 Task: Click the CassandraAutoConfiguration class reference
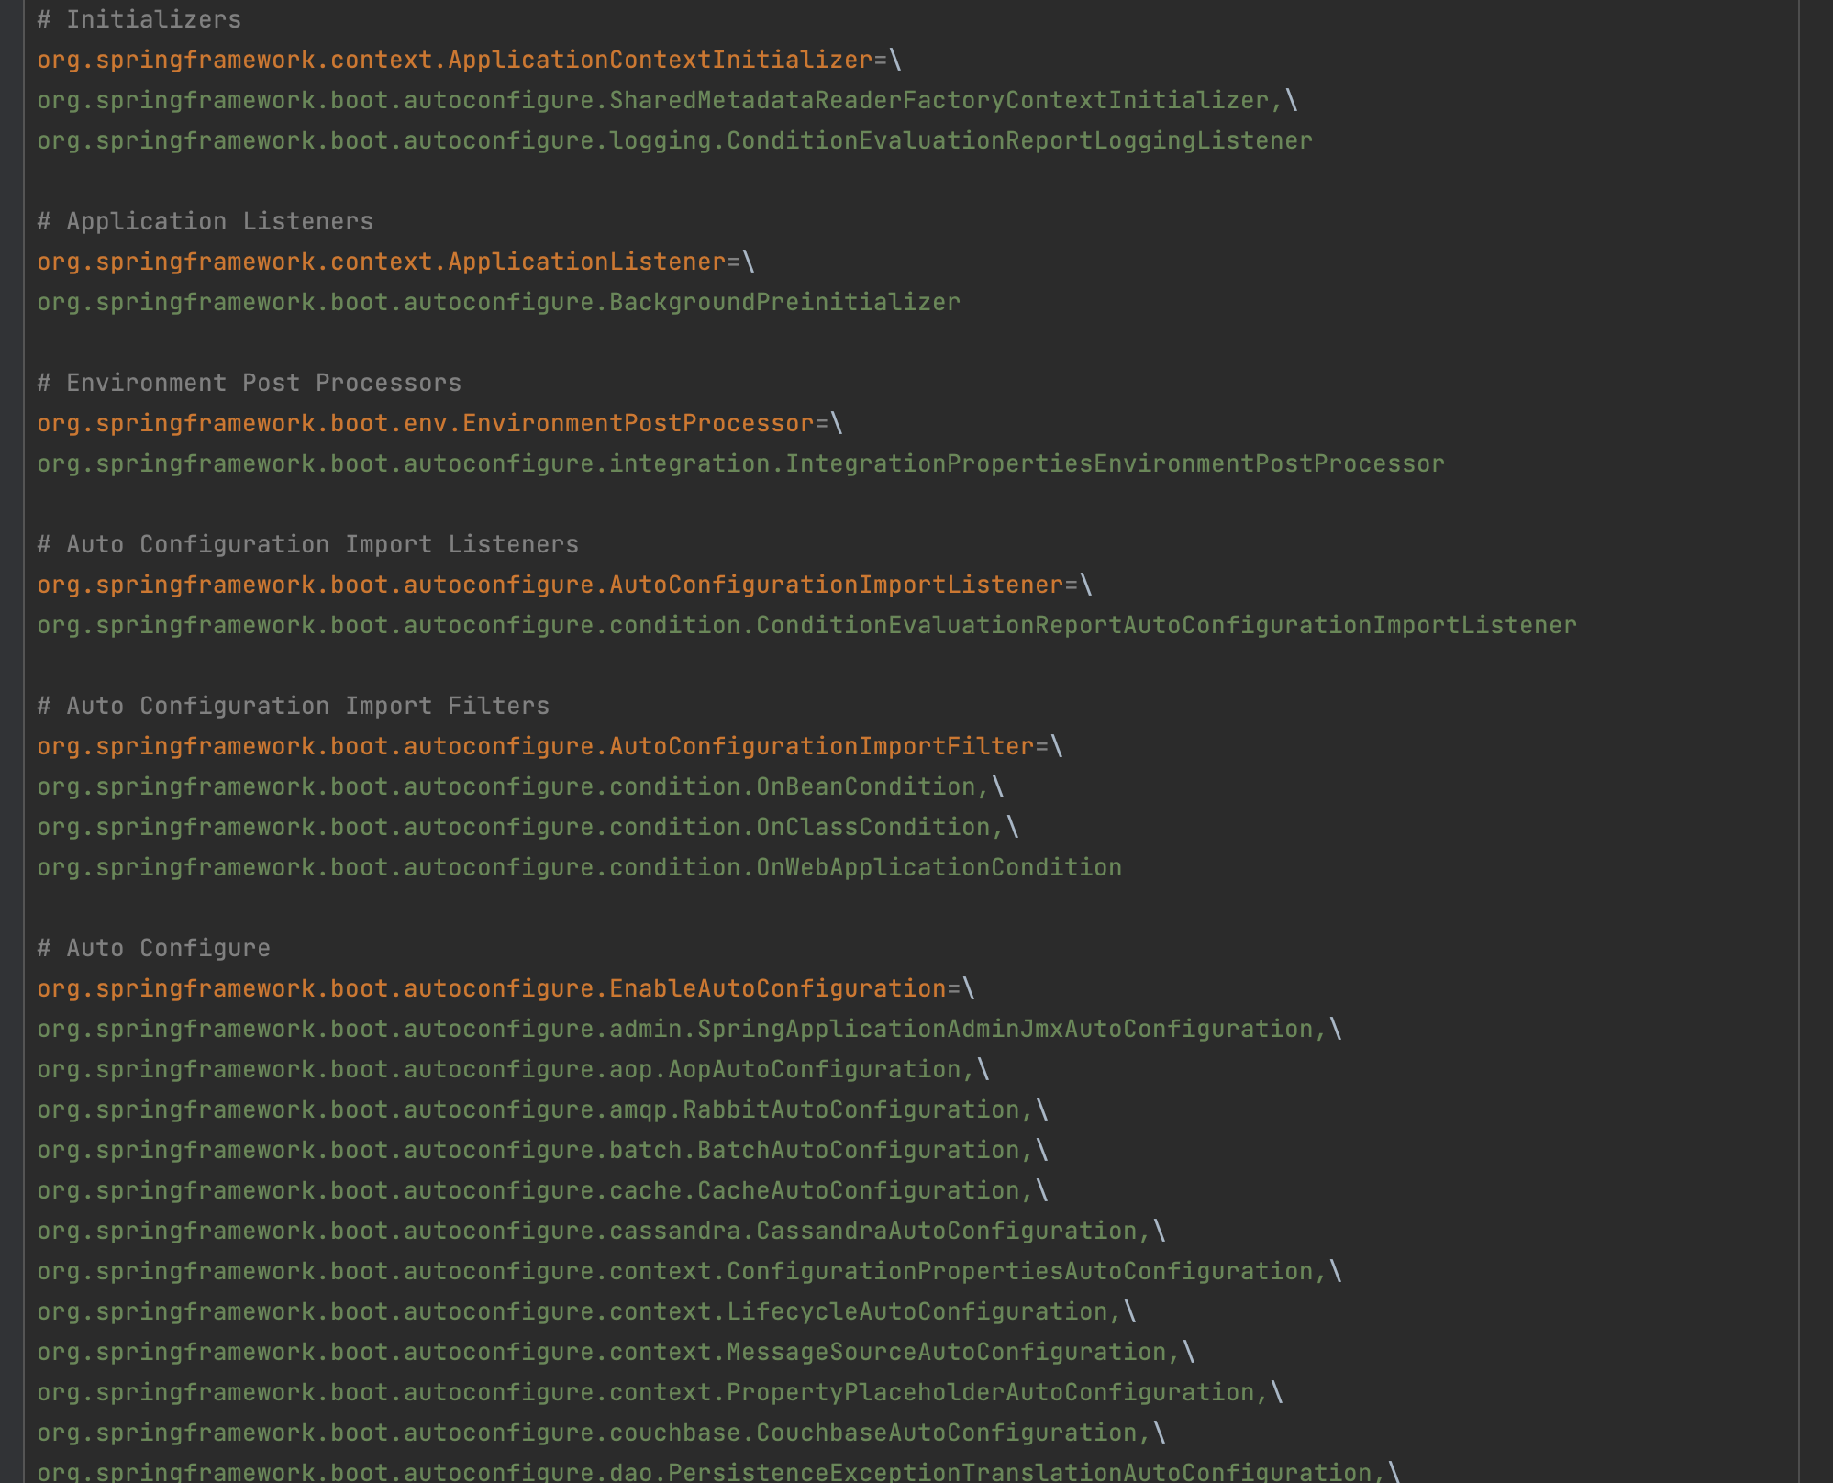(946, 1232)
